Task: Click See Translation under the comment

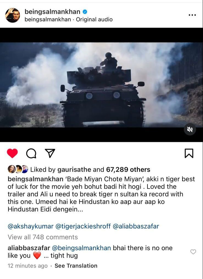Action: click(x=76, y=266)
